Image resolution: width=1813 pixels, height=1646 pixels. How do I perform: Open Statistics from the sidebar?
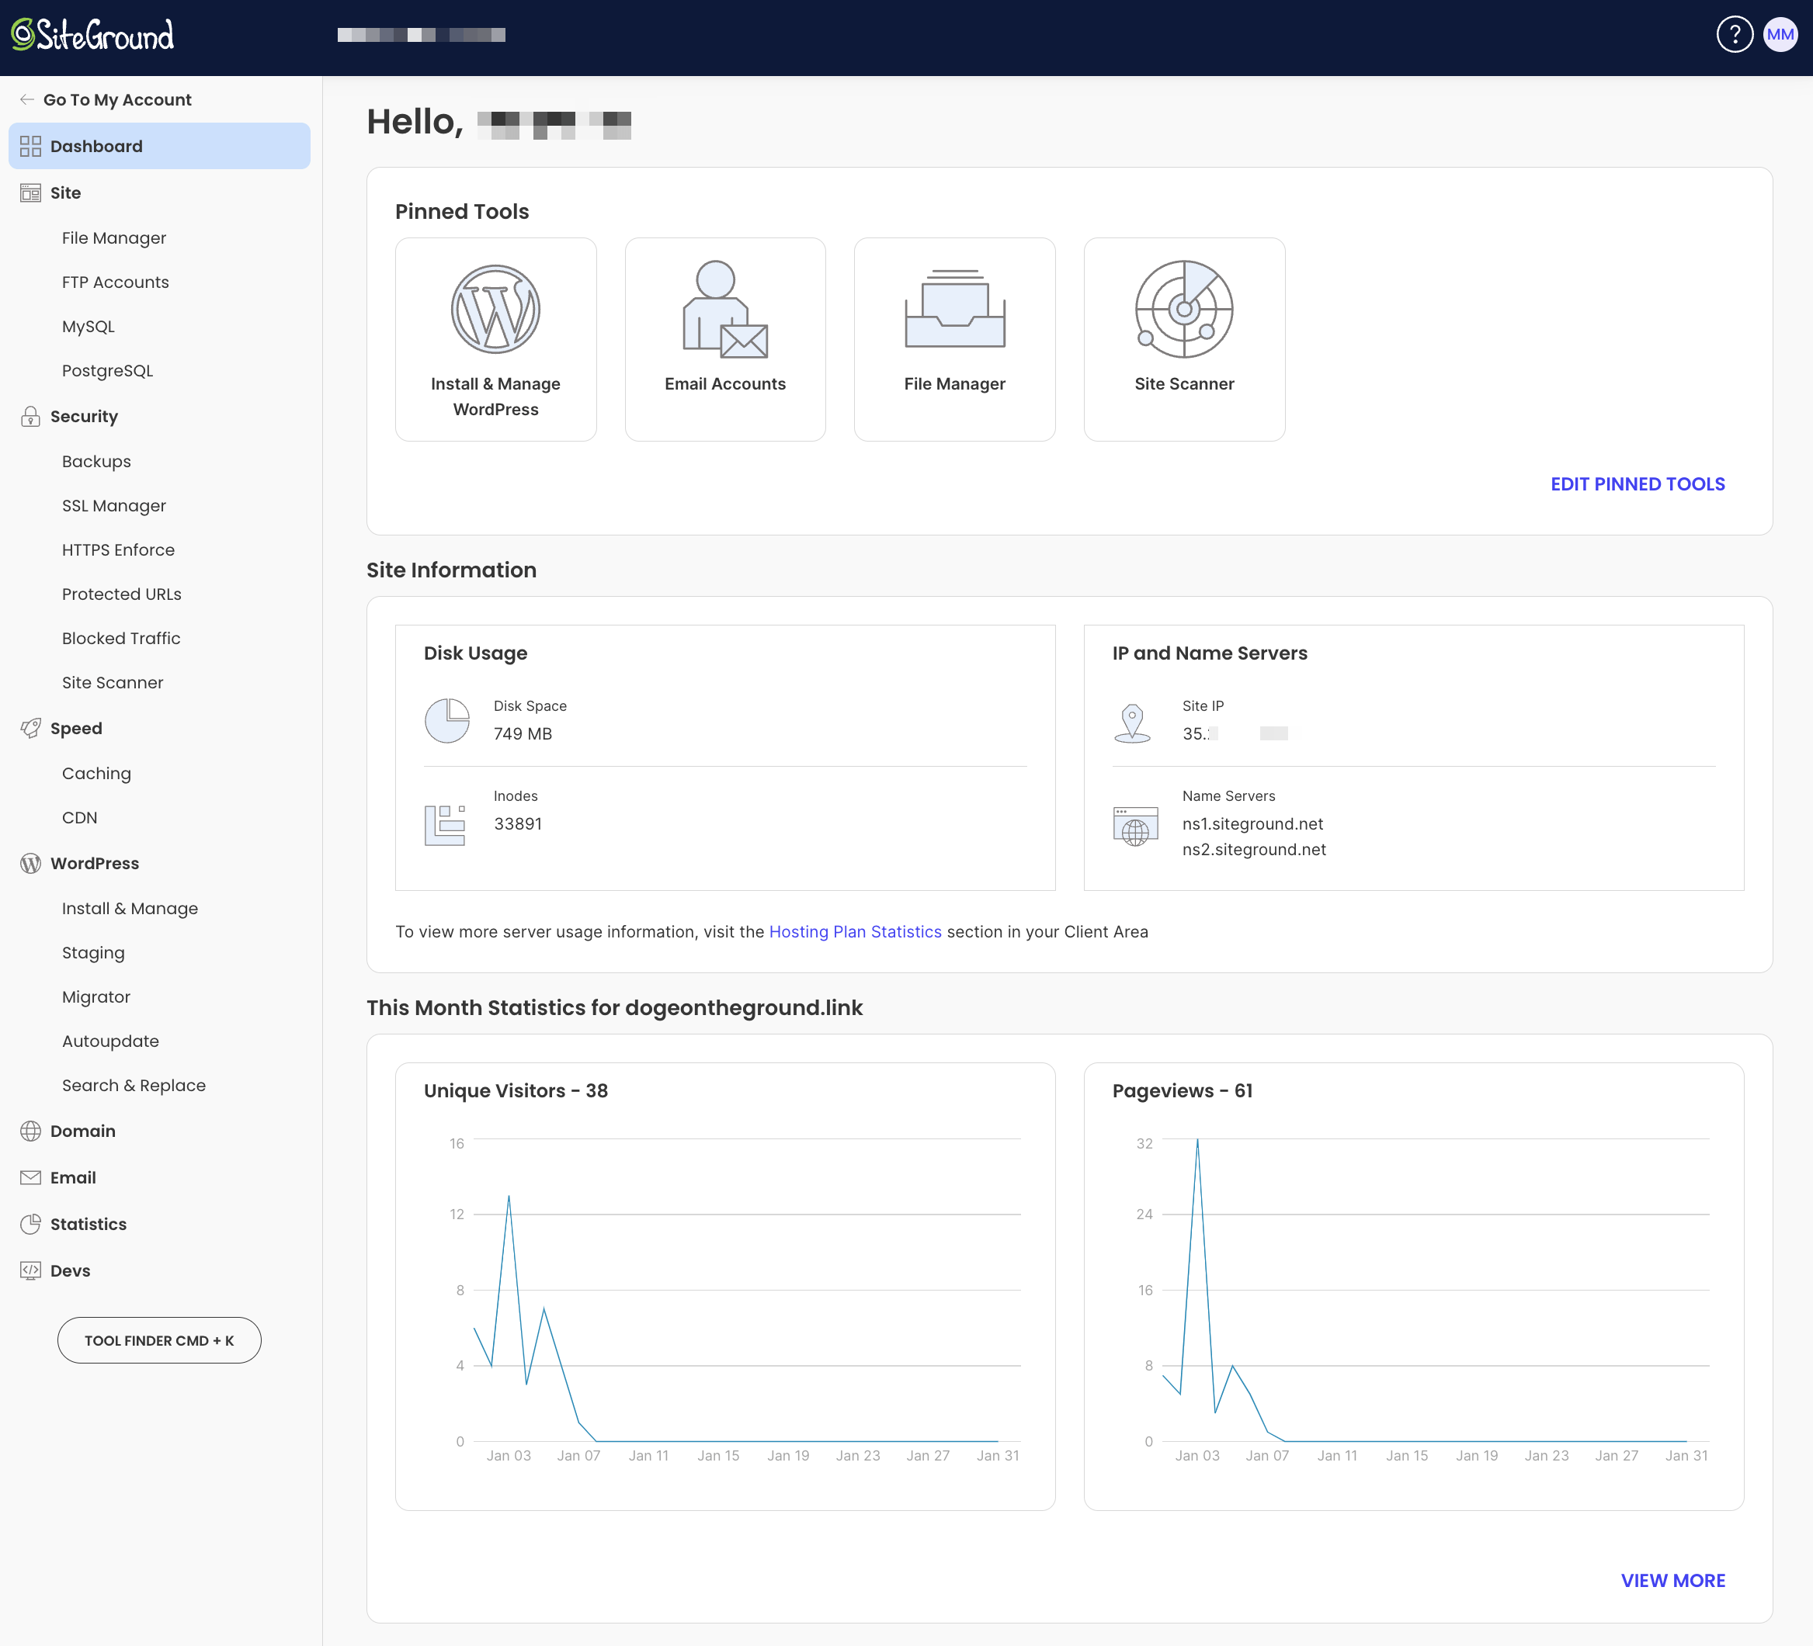click(89, 1224)
